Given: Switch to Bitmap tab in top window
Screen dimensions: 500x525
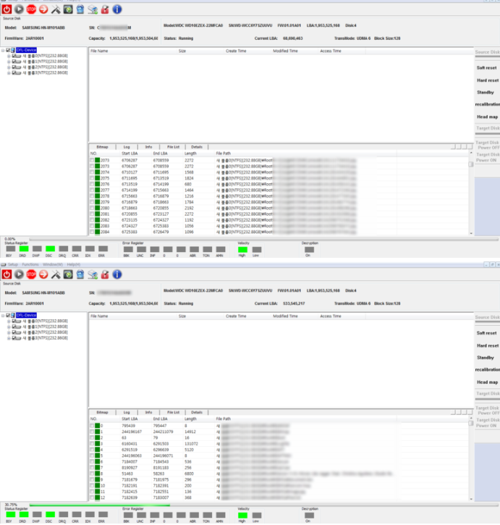Looking at the screenshot, I should 102,147.
